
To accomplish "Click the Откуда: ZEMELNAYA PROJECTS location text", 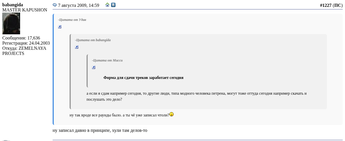I will pos(24,51).
